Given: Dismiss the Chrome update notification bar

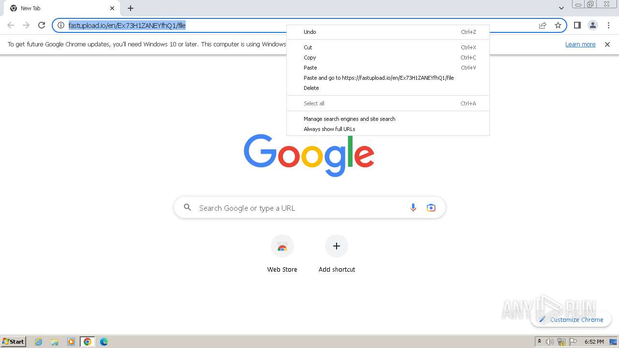Looking at the screenshot, I should 607,44.
